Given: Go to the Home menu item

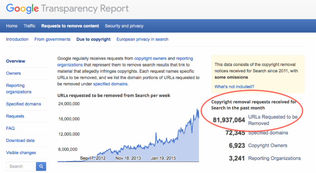Looking at the screenshot, I should tap(12, 26).
